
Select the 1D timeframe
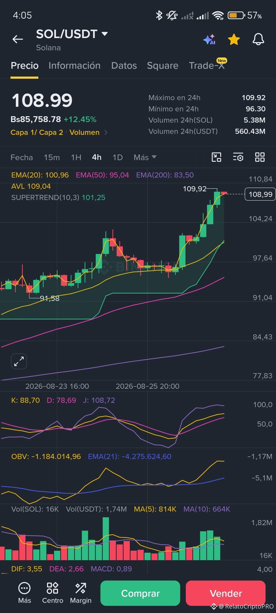(x=118, y=157)
